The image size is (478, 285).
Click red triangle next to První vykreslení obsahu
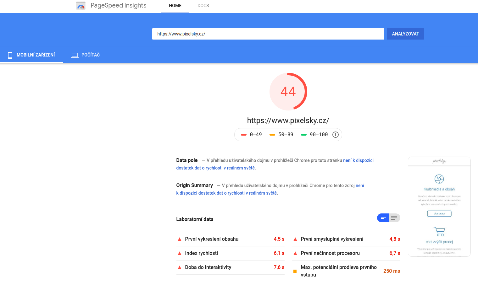pos(180,239)
